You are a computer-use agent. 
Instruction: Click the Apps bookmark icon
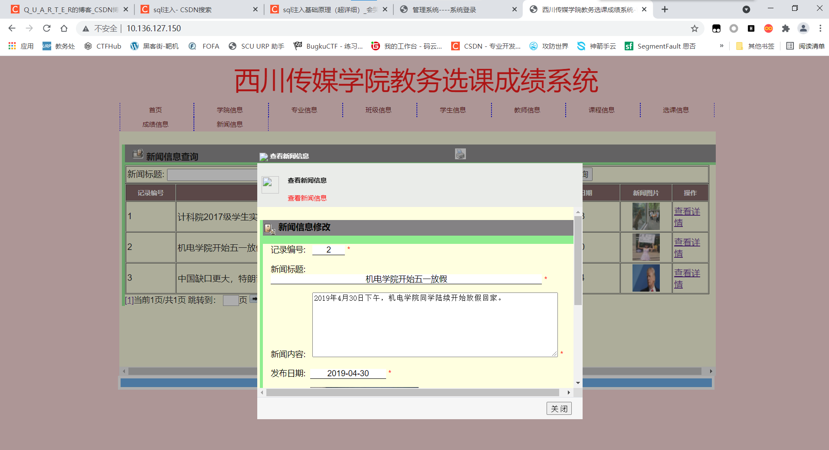pyautogui.click(x=12, y=46)
